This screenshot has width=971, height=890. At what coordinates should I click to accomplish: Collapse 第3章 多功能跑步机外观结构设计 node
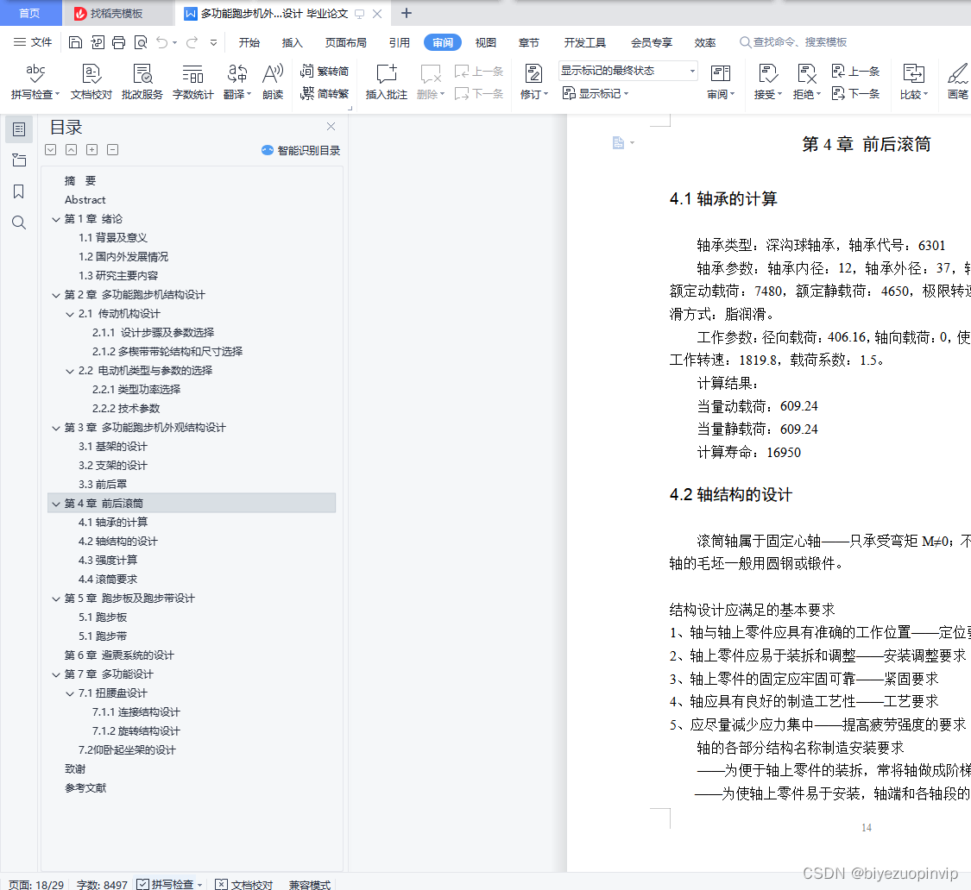[56, 429]
